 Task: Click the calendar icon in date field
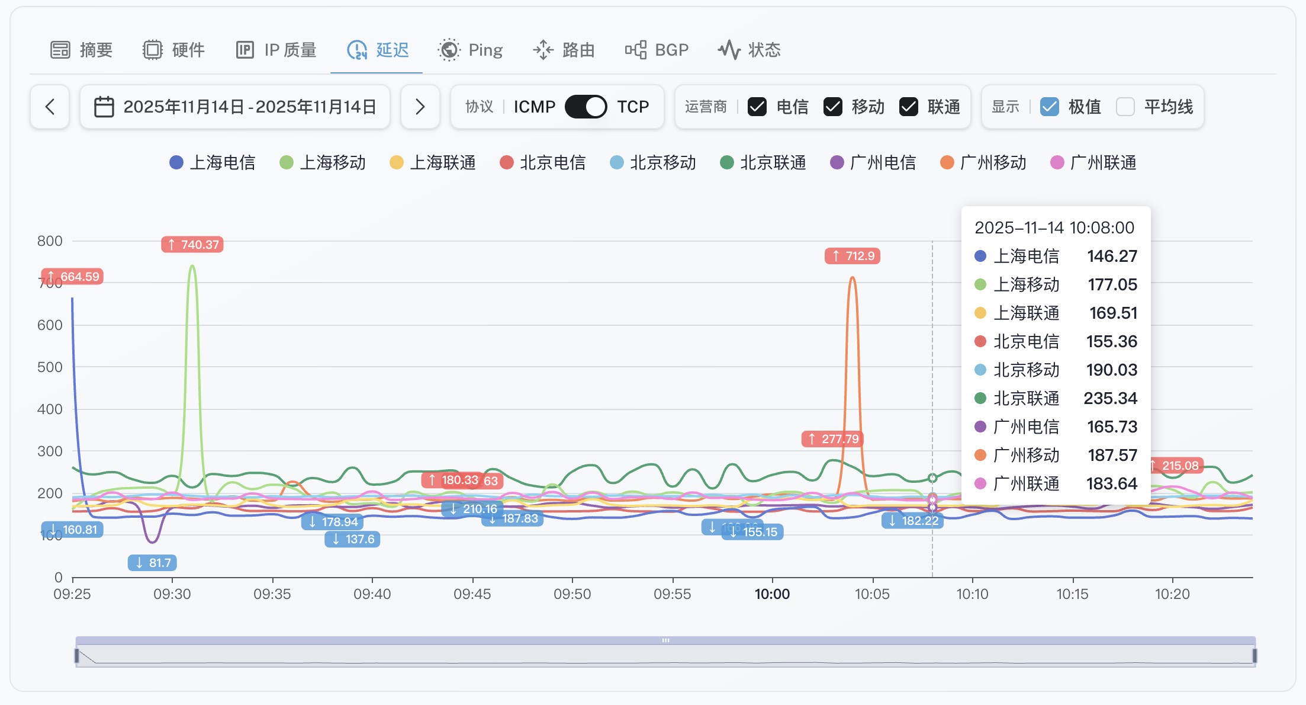(x=104, y=107)
